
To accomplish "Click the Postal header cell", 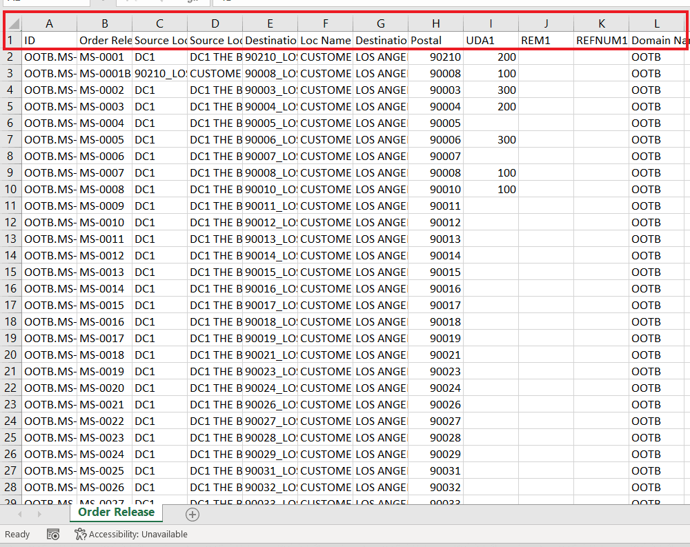I will tap(436, 41).
